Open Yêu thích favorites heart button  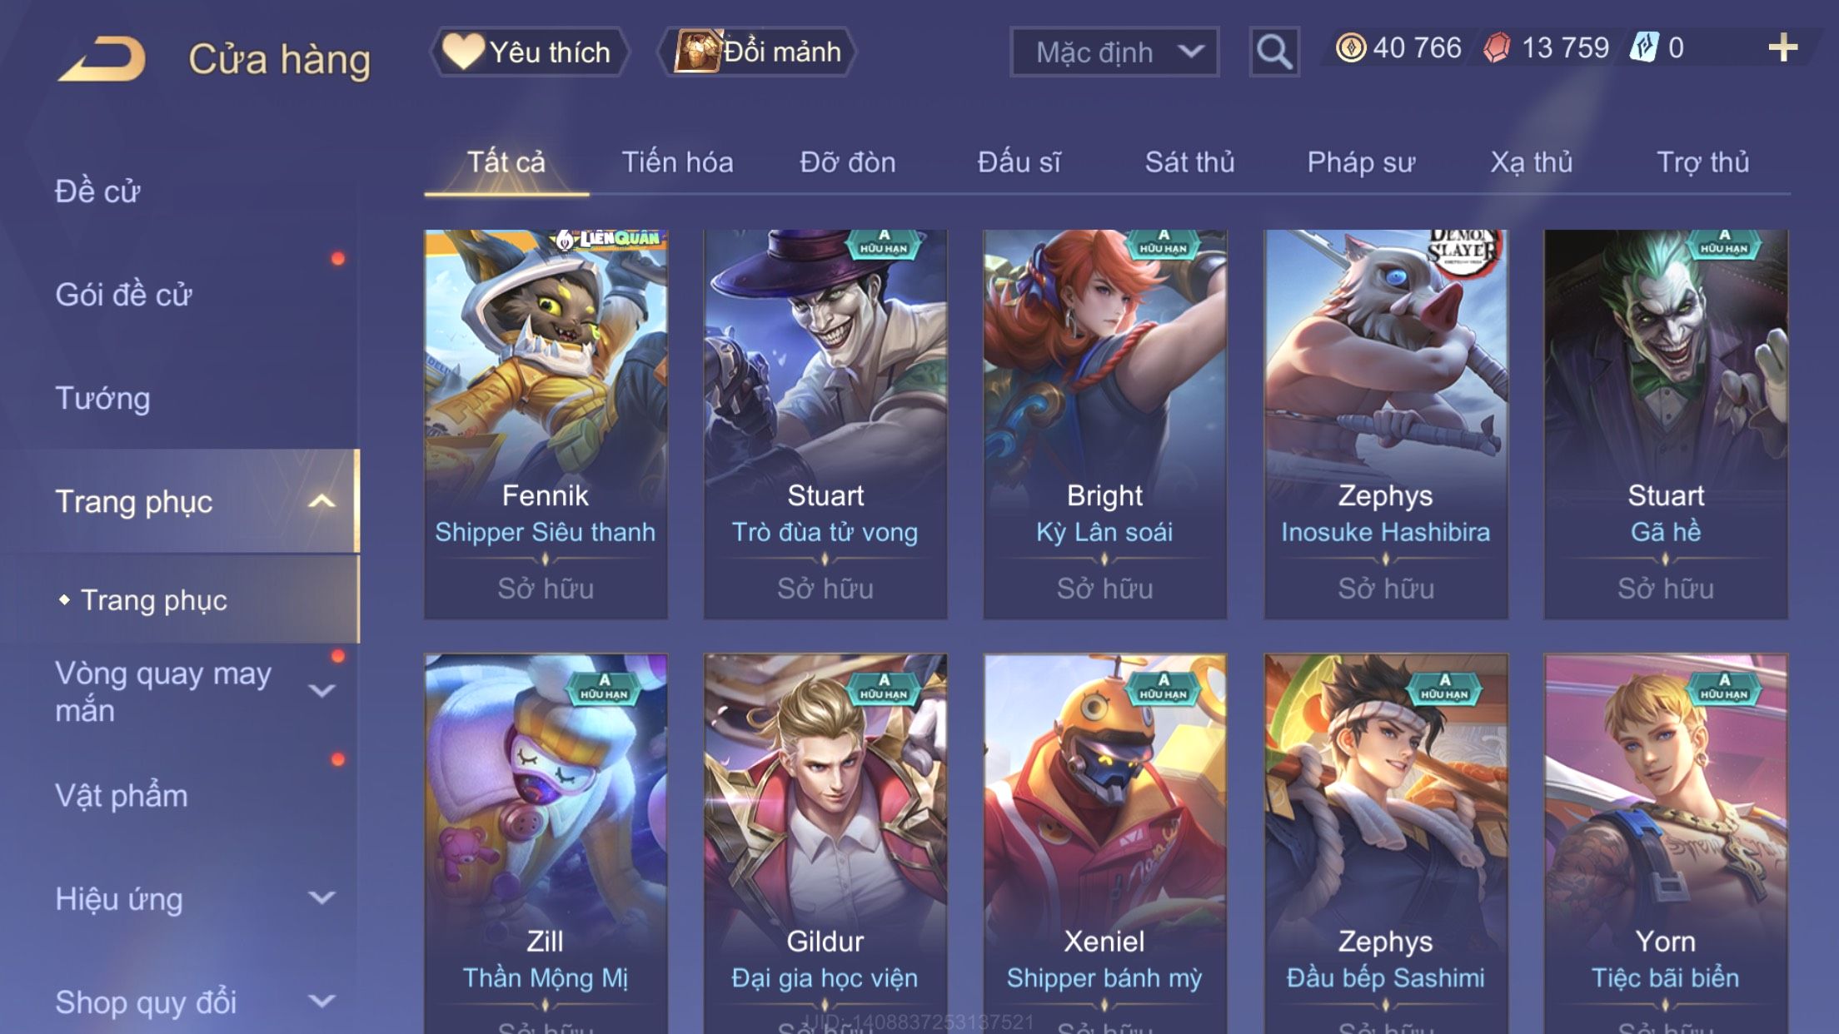tap(529, 52)
